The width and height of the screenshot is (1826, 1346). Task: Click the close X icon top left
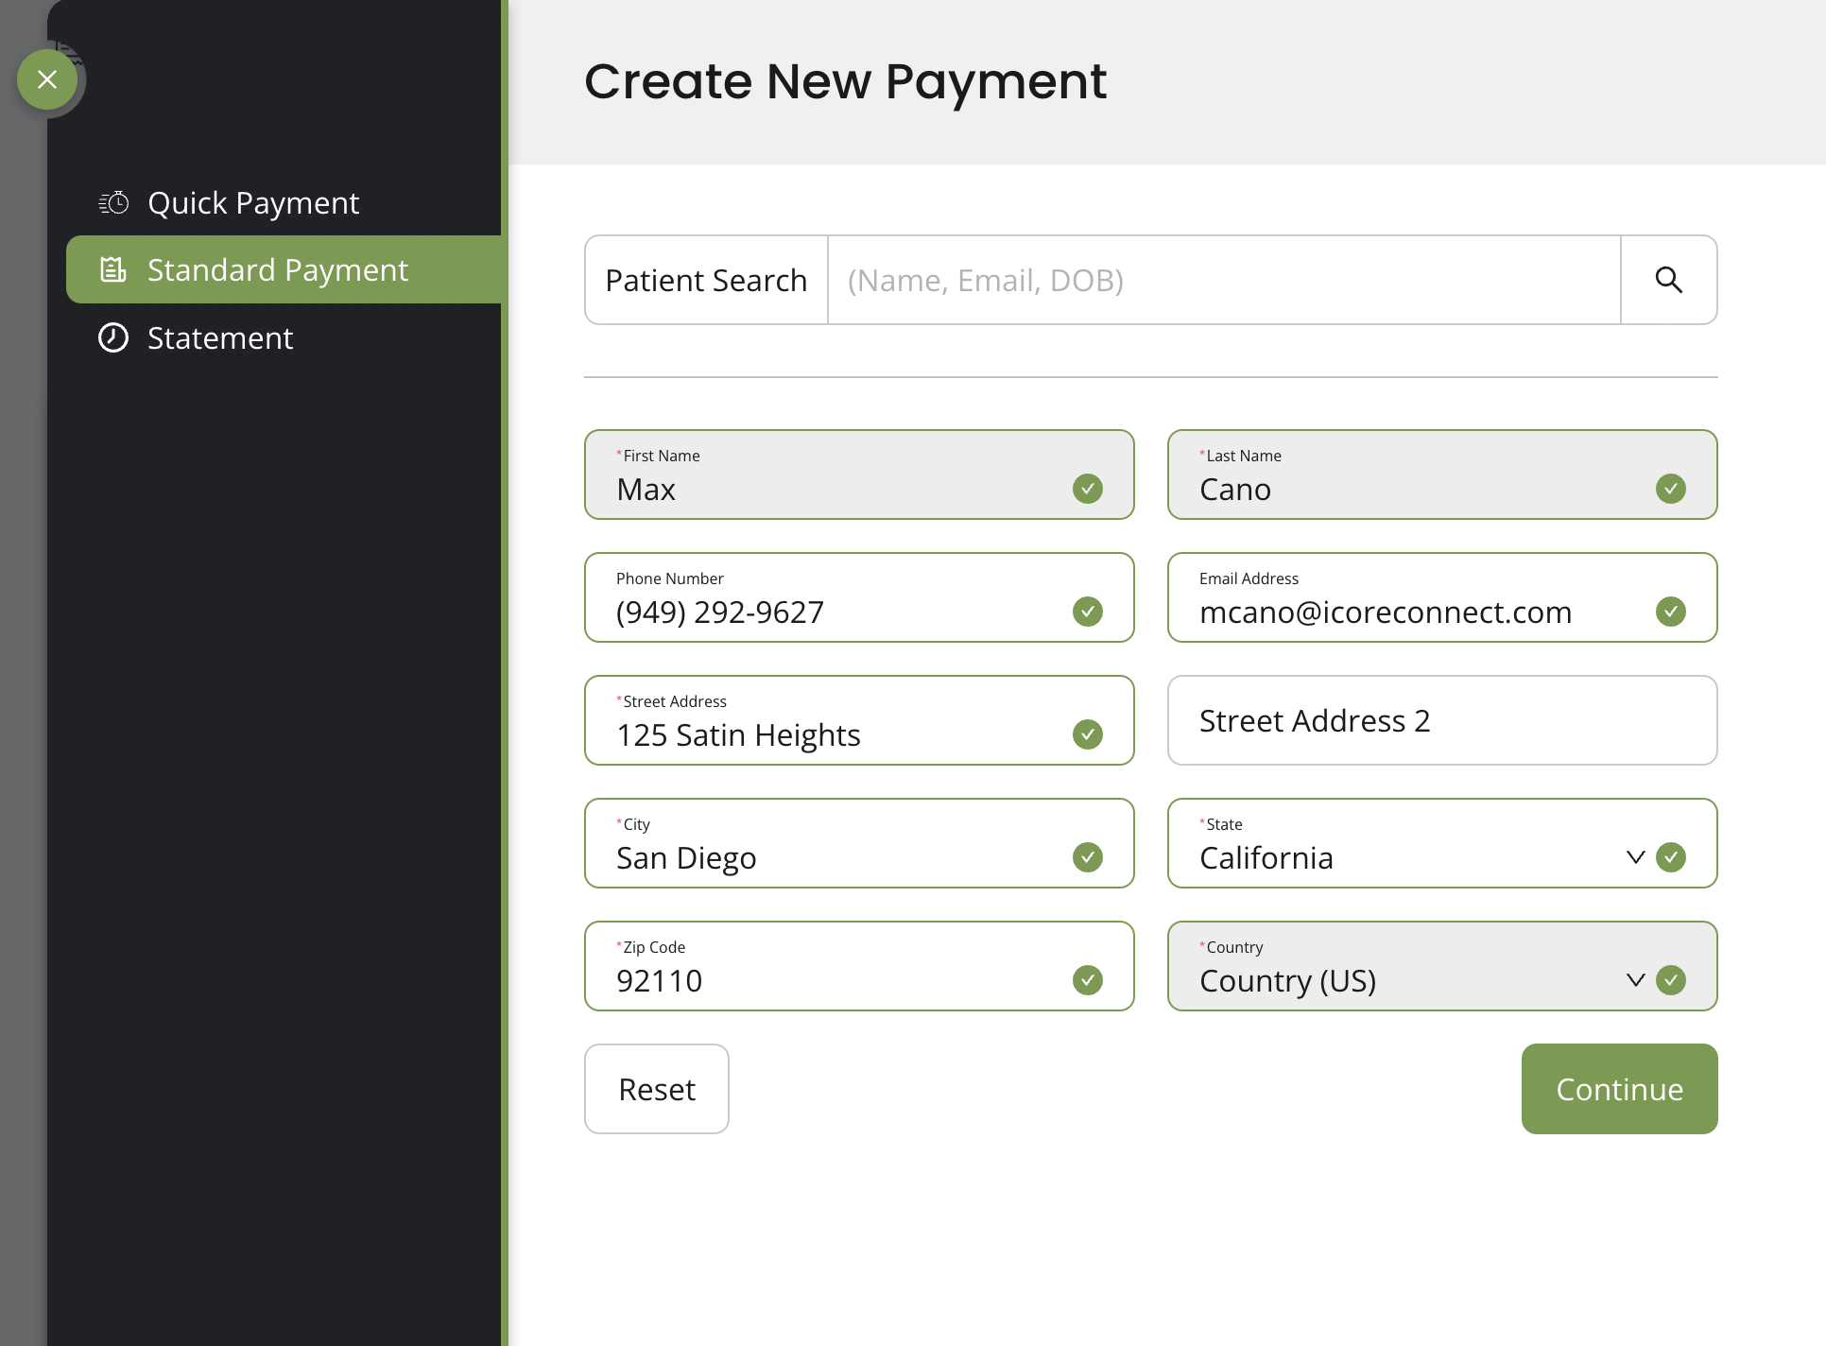(47, 79)
